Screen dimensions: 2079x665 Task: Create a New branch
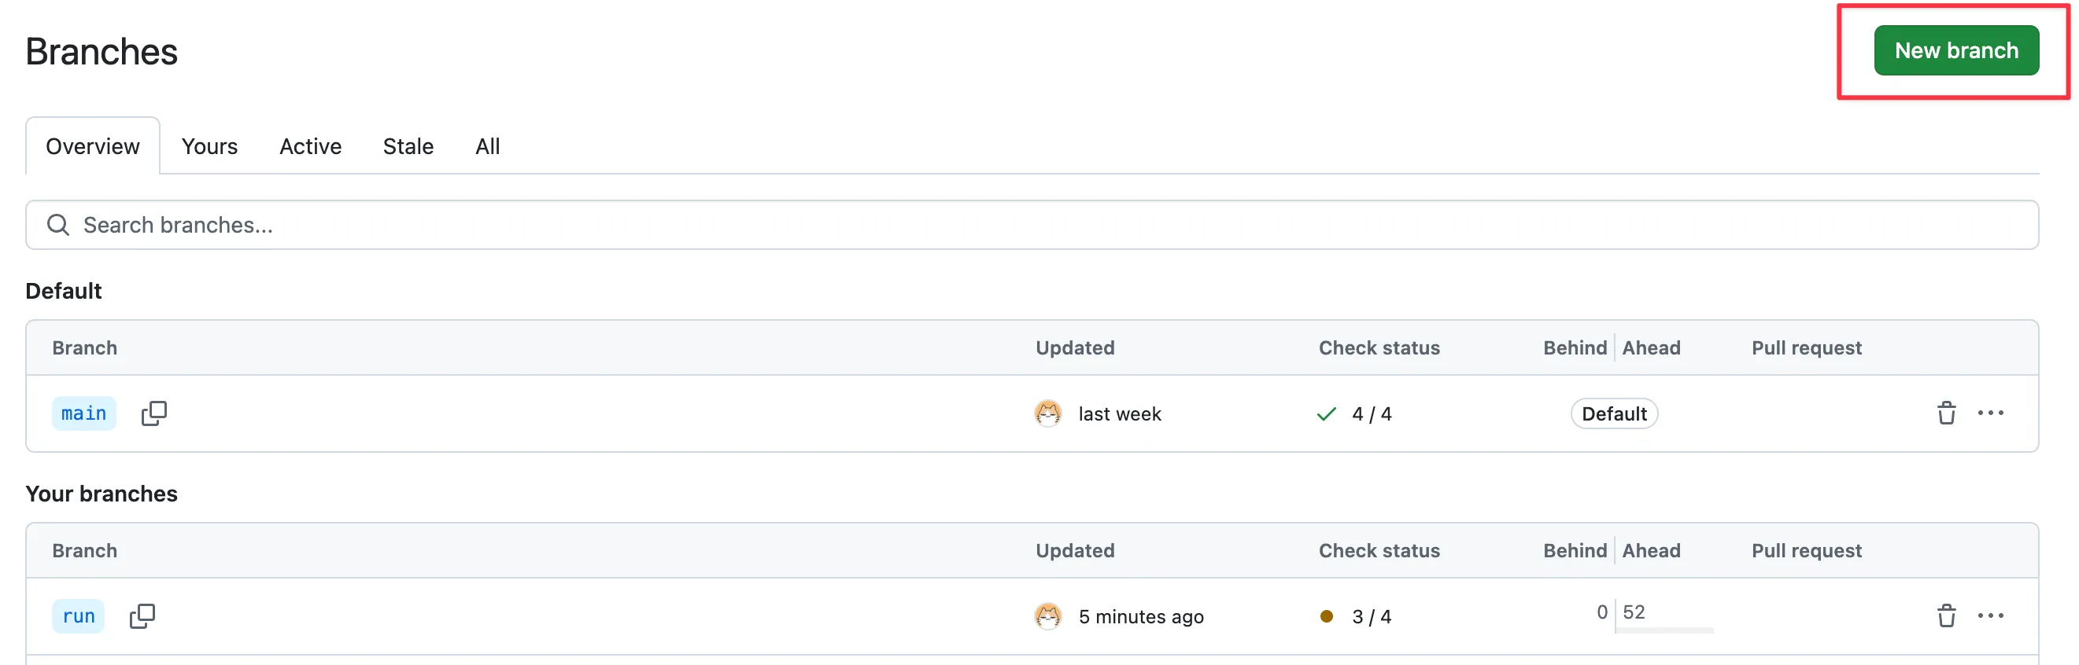(x=1956, y=51)
